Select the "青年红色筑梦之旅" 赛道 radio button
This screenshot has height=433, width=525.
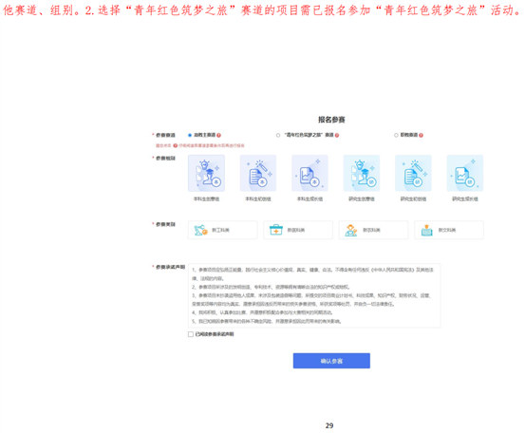pos(278,135)
